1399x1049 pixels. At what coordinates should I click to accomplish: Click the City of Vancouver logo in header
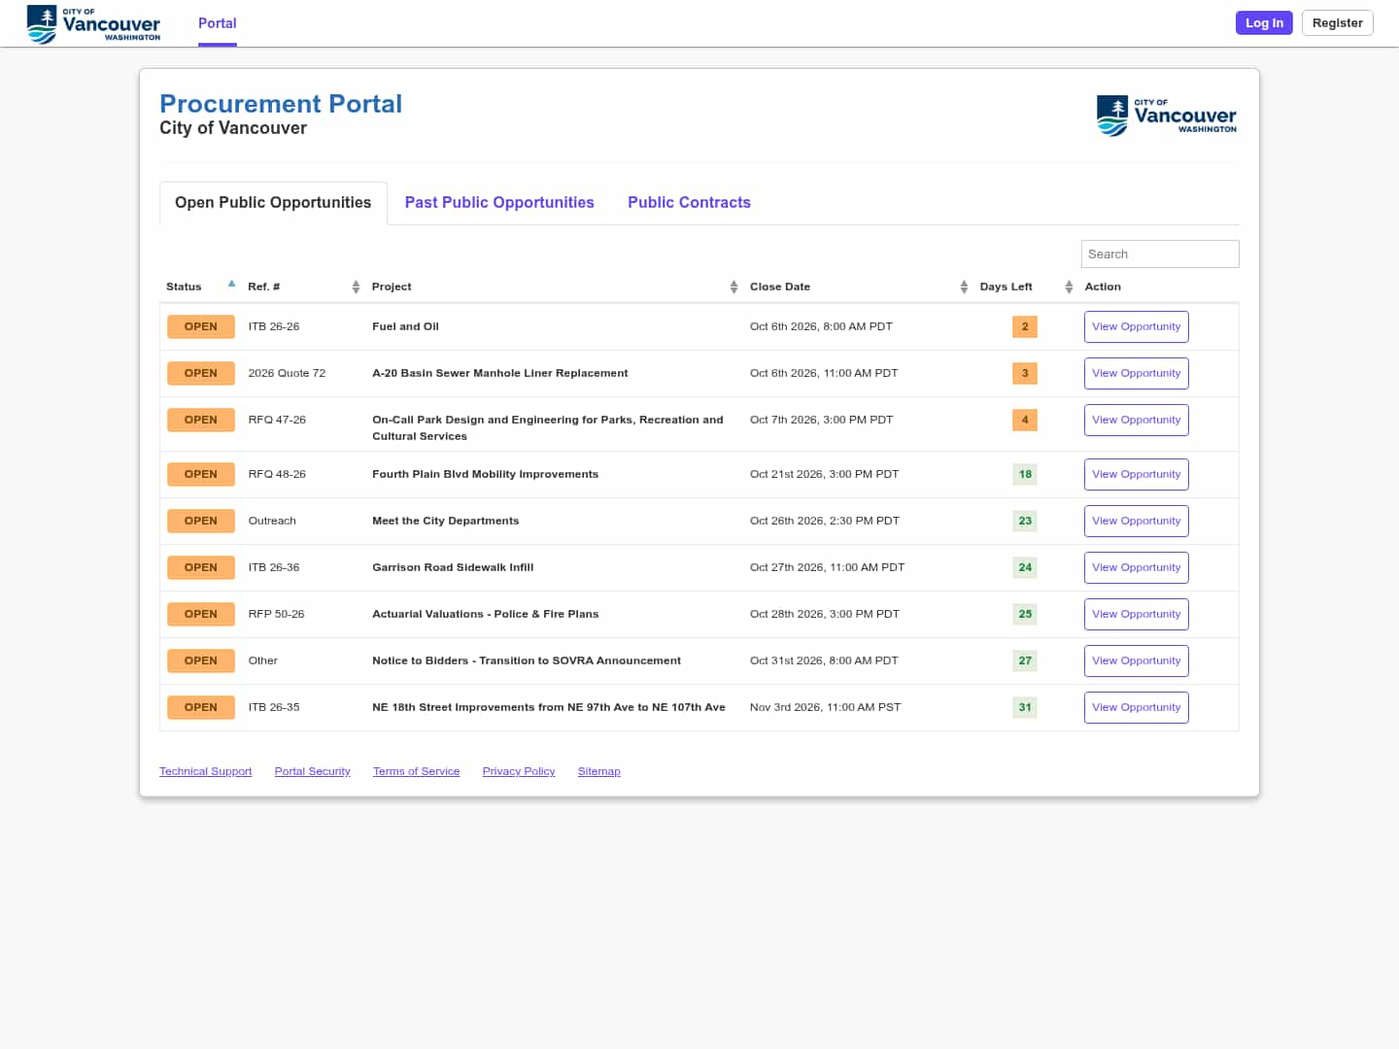[93, 23]
